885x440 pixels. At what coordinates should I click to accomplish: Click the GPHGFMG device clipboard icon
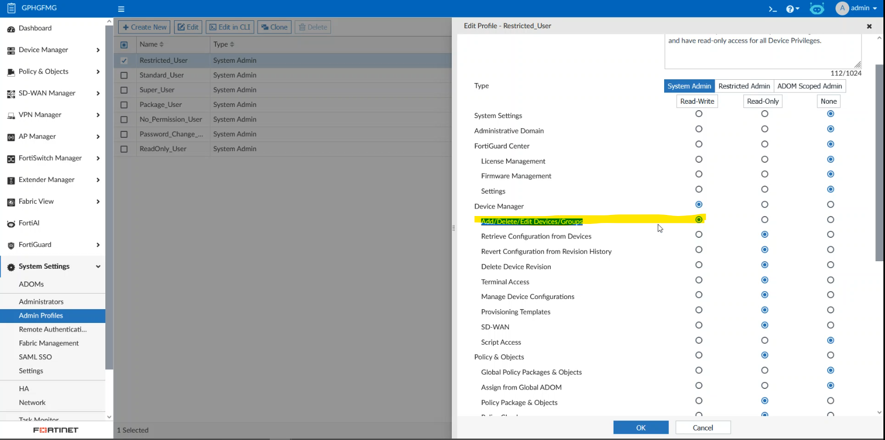[x=11, y=8]
